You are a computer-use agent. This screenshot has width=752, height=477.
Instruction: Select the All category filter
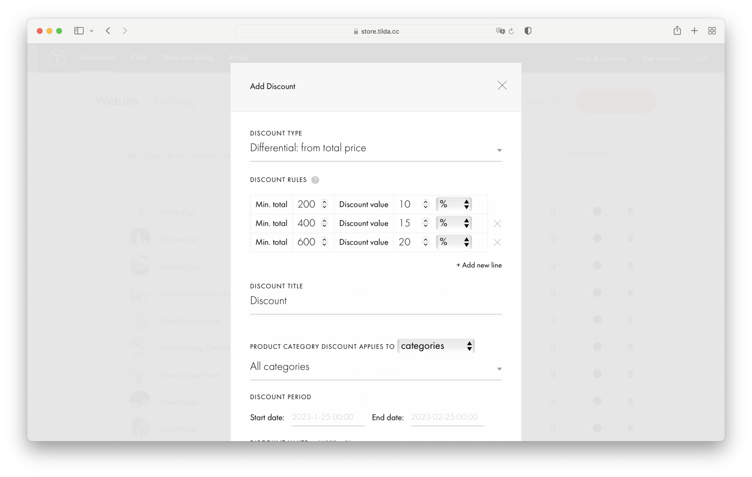[132, 156]
